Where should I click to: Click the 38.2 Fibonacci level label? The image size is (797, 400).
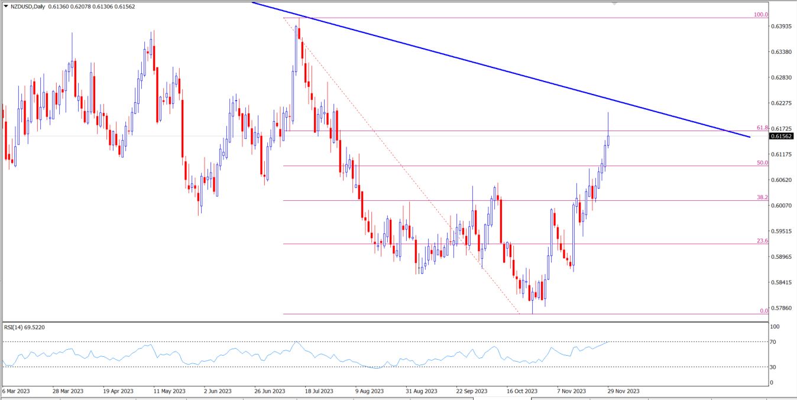(763, 197)
